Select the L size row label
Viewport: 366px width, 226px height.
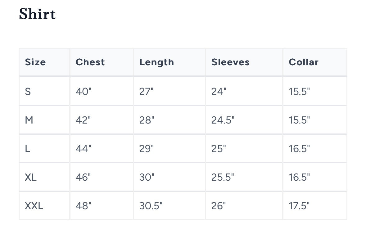[x=28, y=149]
